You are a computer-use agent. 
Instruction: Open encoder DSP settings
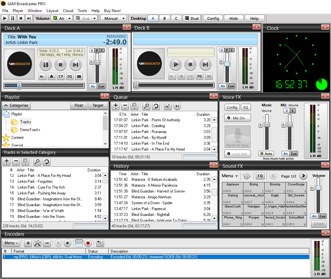[x=79, y=243]
